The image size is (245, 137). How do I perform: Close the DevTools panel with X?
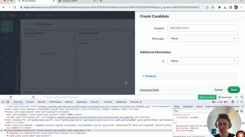242,102
